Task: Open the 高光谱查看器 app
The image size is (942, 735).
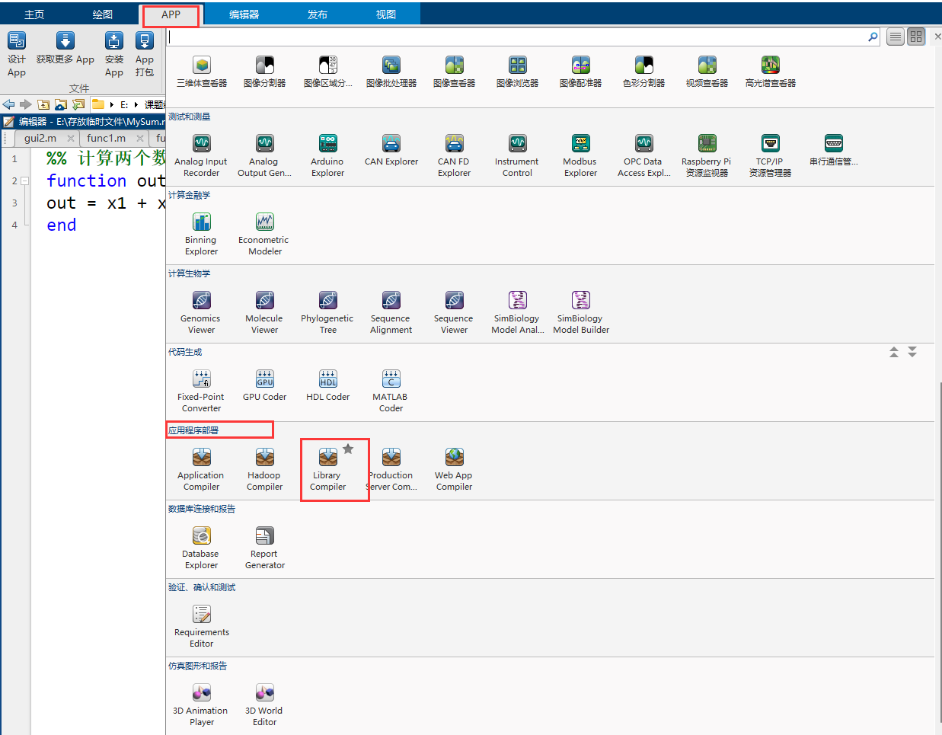Action: (x=771, y=72)
